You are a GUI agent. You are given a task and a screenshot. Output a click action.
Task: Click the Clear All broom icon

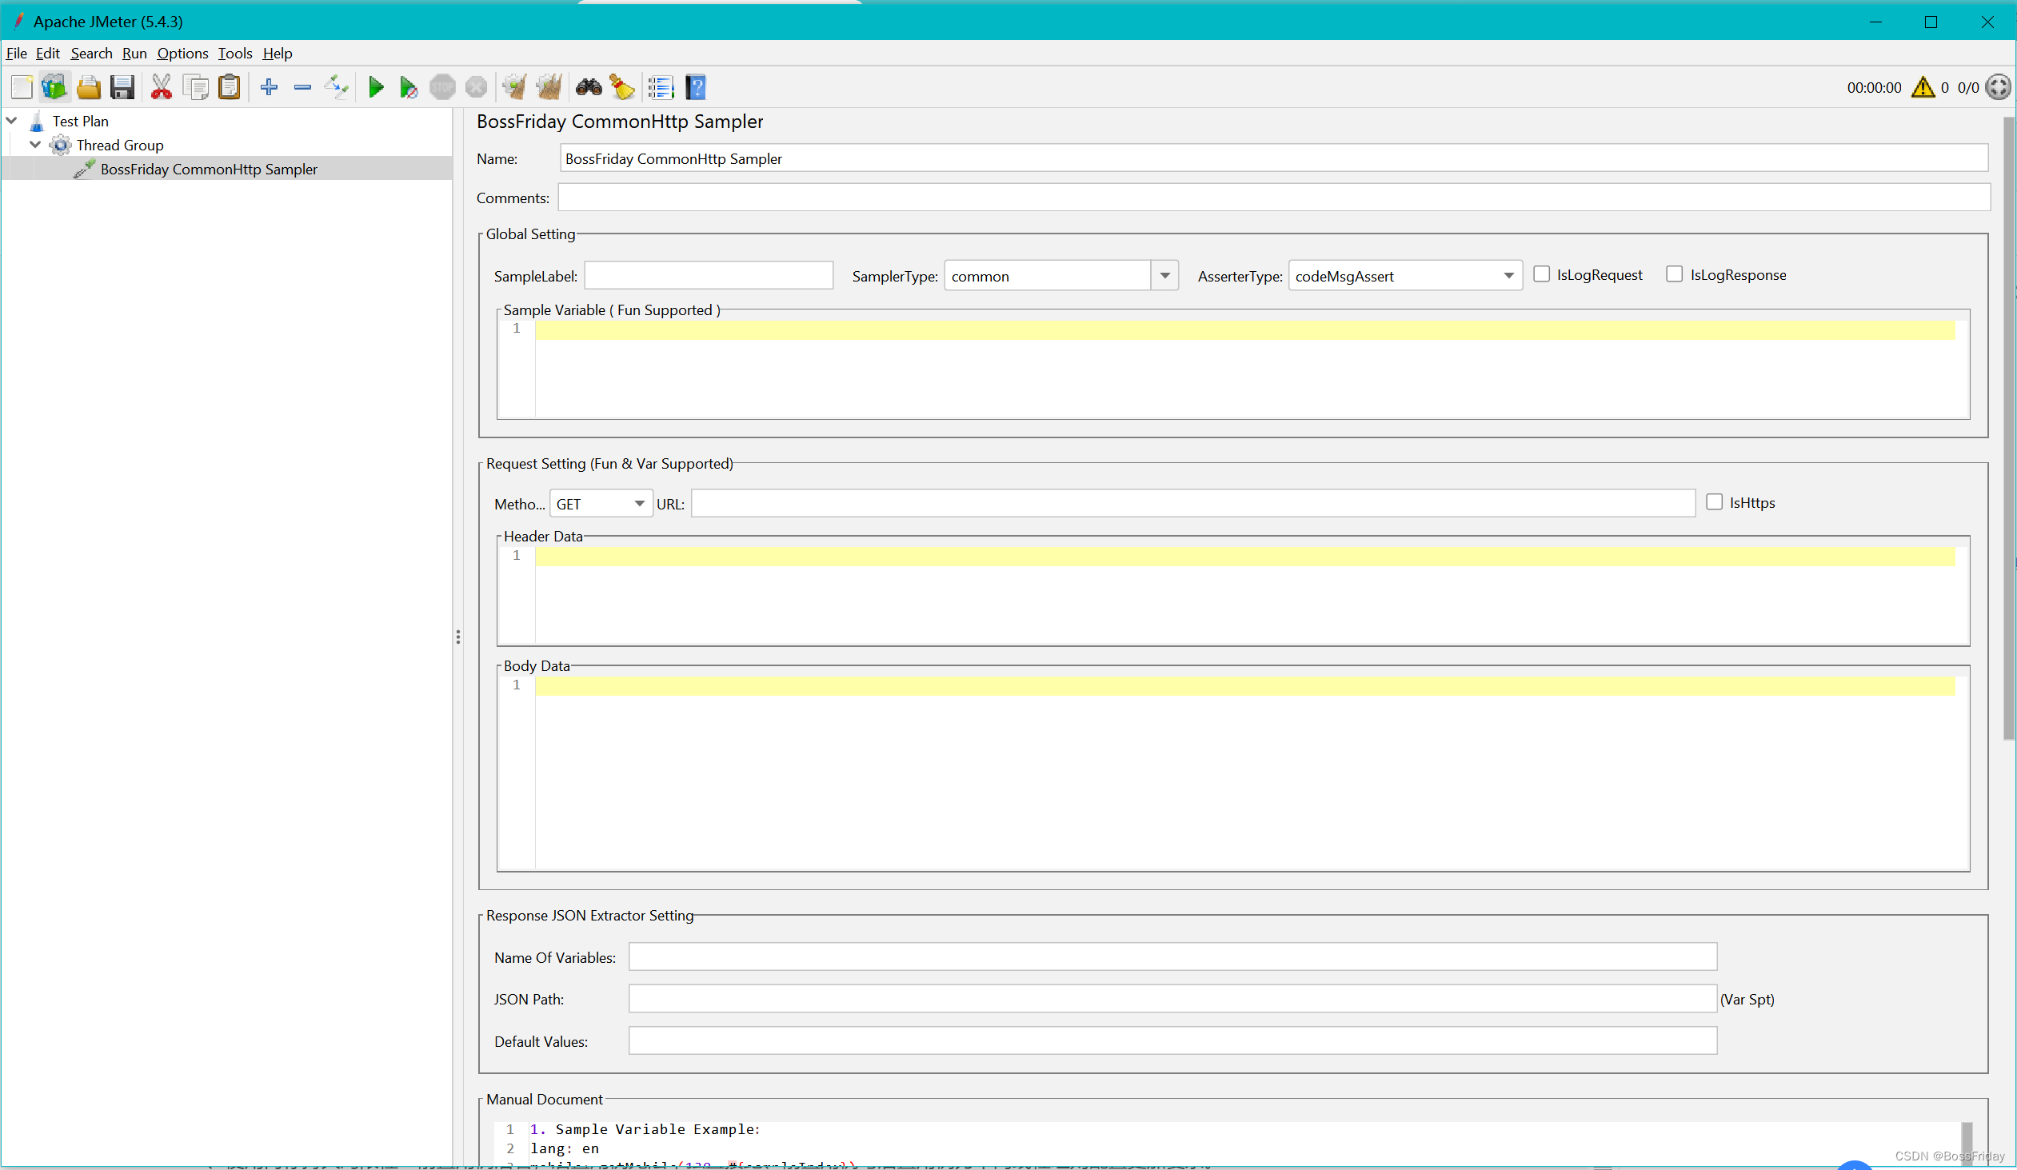(549, 87)
